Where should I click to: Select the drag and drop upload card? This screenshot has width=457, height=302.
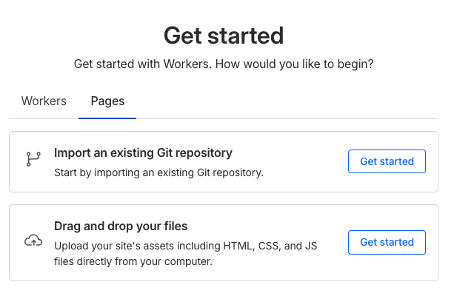(x=223, y=243)
